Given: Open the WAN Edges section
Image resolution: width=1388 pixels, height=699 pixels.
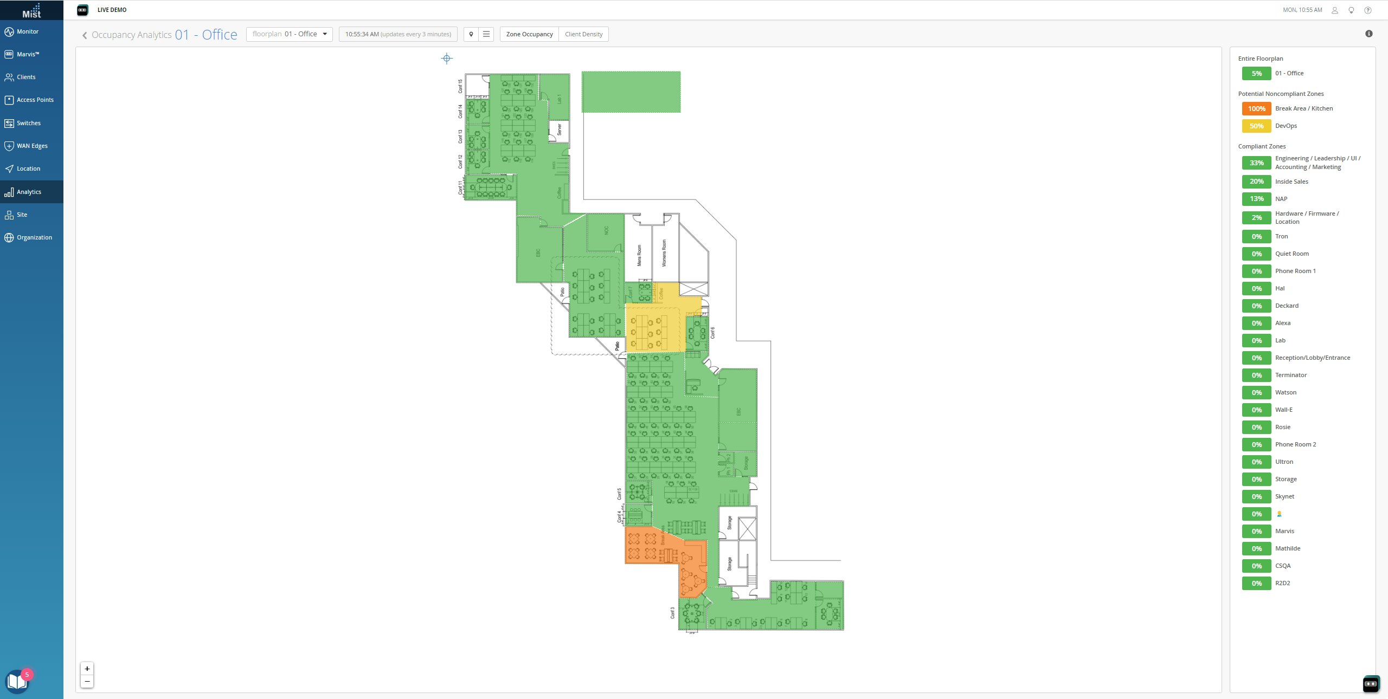Looking at the screenshot, I should [31, 146].
